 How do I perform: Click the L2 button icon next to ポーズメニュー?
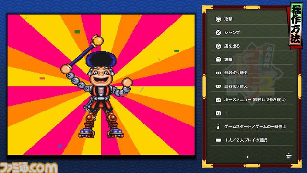coord(218,100)
